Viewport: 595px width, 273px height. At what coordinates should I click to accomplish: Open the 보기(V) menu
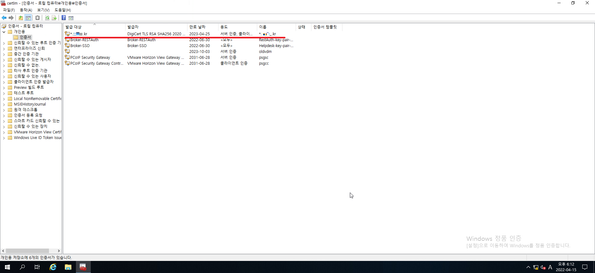[43, 10]
